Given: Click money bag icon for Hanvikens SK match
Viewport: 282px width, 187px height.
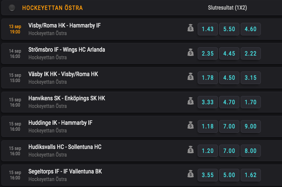Looking at the screenshot, I should pos(190,101).
